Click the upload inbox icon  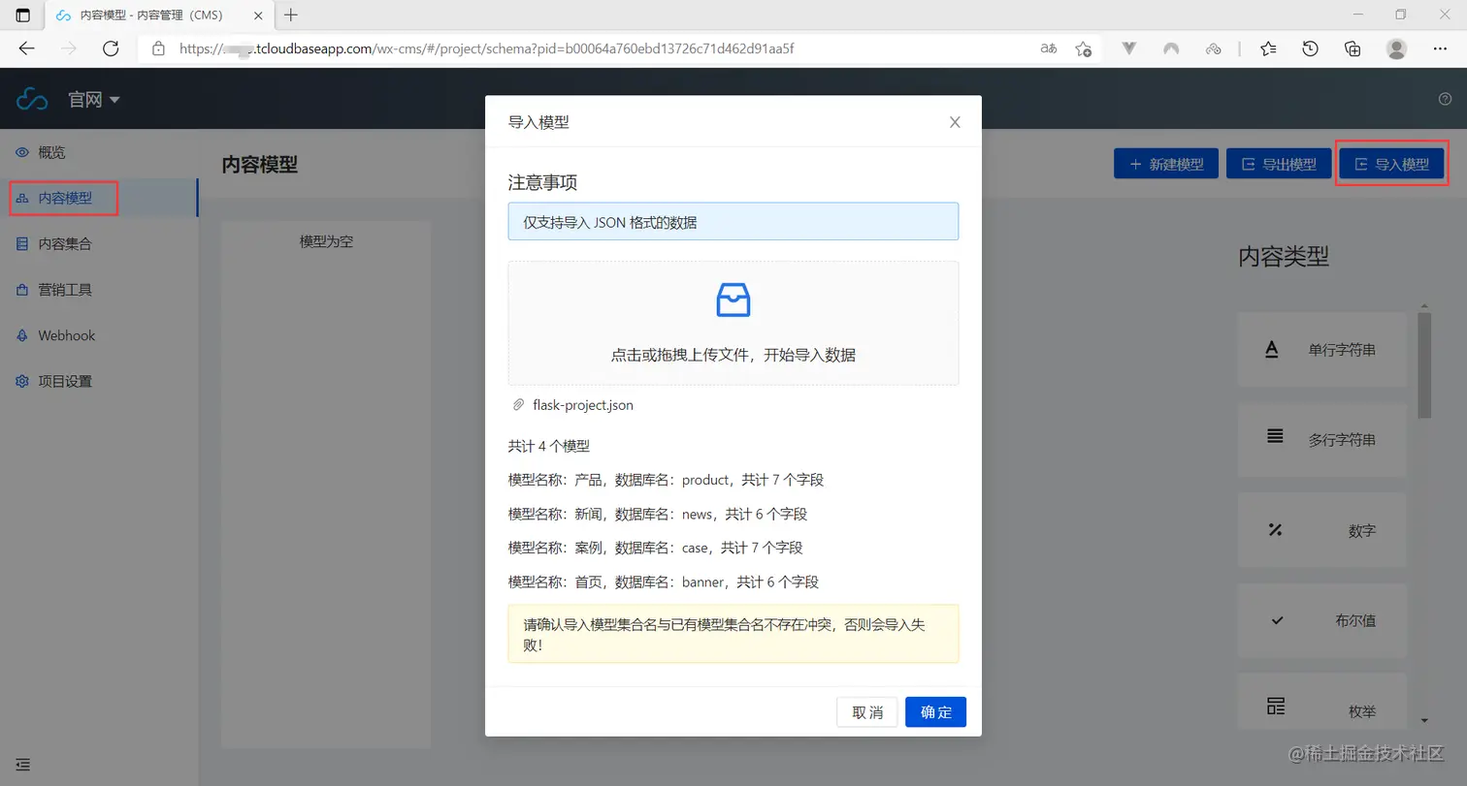pos(733,300)
